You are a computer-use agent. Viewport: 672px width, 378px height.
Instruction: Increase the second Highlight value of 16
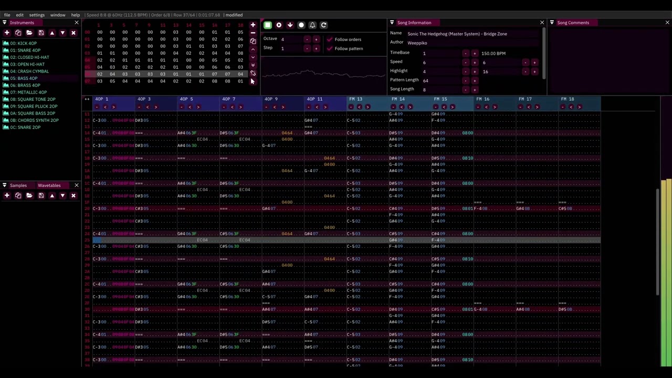(x=534, y=71)
